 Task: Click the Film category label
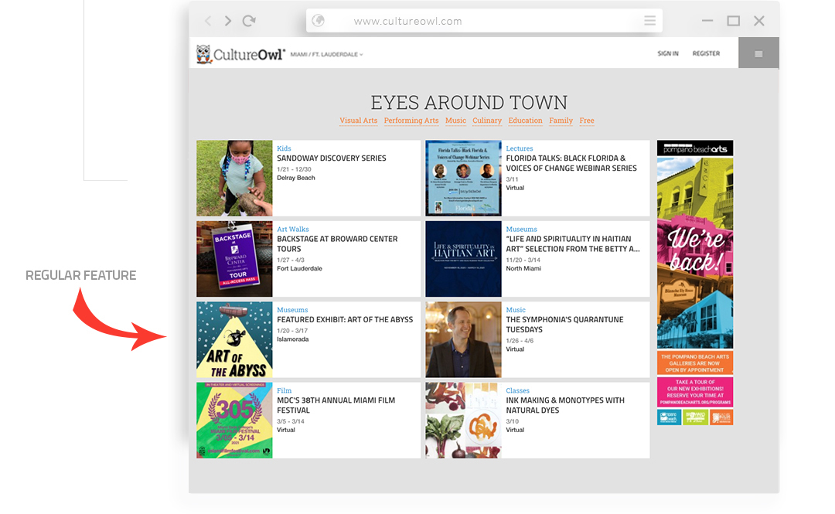(x=285, y=390)
